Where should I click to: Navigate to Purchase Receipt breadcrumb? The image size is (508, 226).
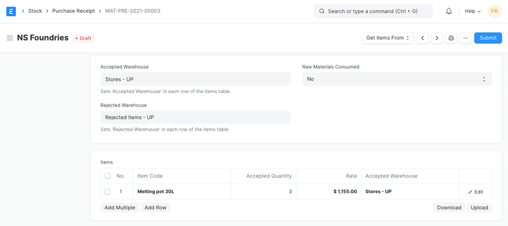[x=73, y=11]
